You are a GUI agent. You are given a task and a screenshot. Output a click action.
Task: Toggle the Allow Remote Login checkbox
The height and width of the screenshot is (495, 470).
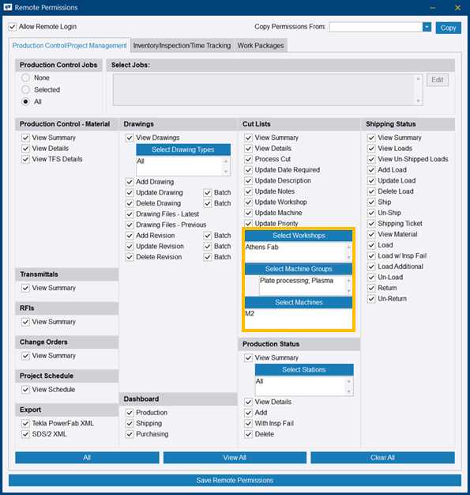[13, 27]
